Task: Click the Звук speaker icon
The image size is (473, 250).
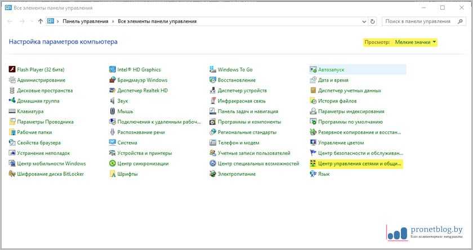Action: (113, 101)
